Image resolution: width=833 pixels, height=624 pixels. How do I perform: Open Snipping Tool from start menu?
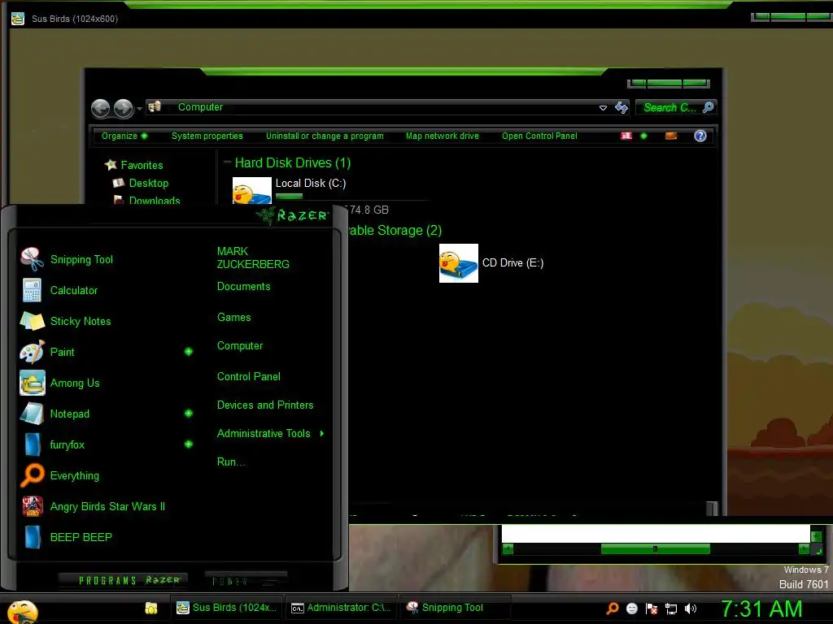coord(107,259)
